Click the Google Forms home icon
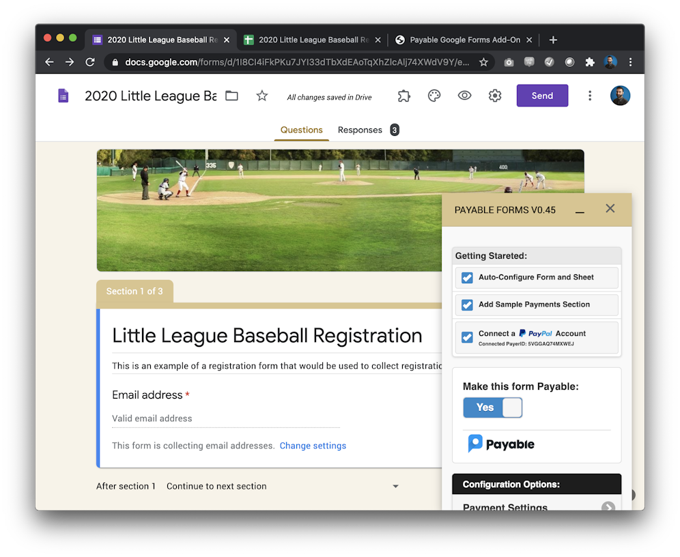Viewport: 680px width, 557px height. [x=63, y=96]
